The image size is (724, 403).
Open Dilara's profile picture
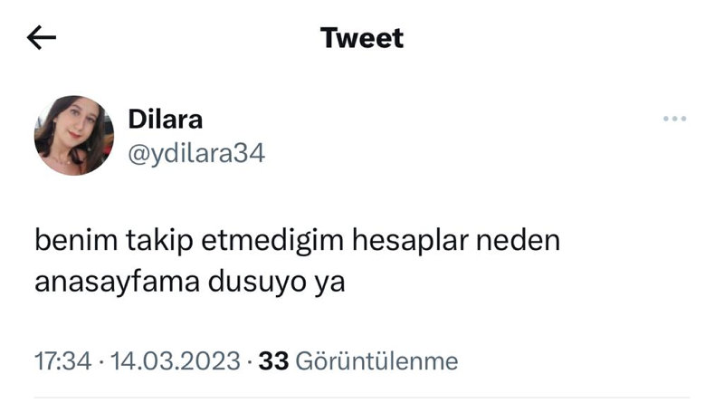(x=74, y=135)
